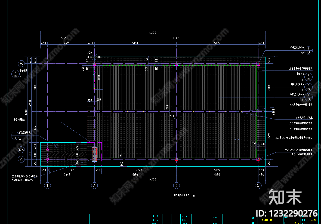
Task: Select bottom grid axis bubble 4
Action: click(x=258, y=186)
